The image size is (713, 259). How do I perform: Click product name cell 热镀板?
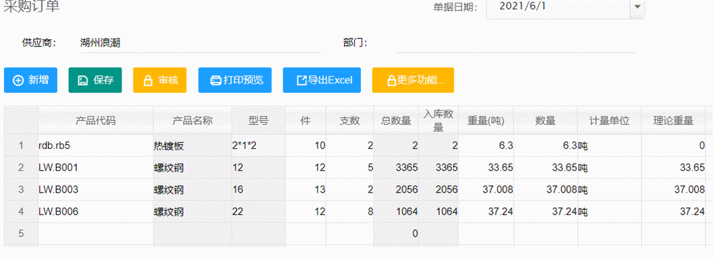click(x=192, y=145)
